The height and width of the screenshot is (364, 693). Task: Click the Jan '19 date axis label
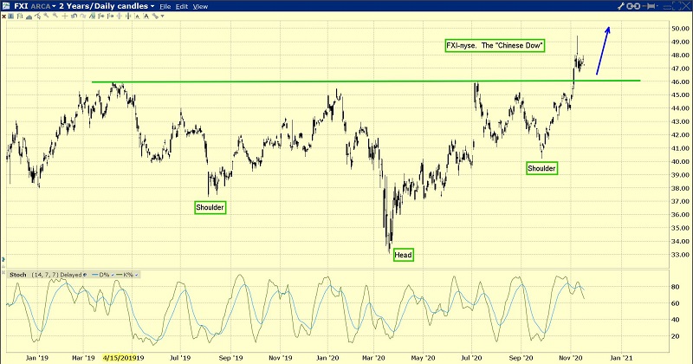click(36, 358)
